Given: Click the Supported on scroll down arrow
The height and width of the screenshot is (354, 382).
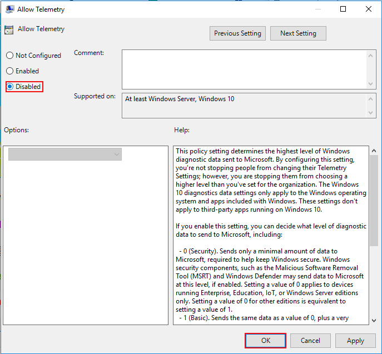Looking at the screenshot, I should coord(370,113).
